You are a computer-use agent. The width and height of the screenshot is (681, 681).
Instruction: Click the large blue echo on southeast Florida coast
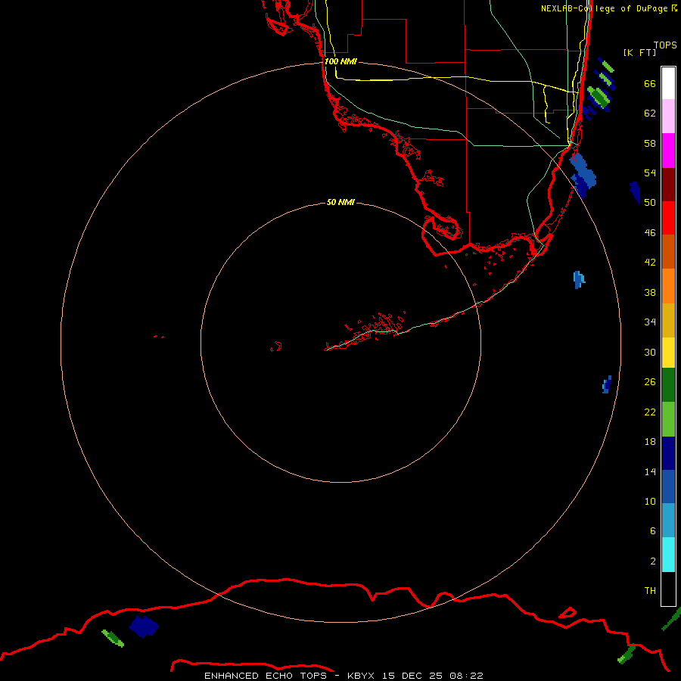click(583, 175)
